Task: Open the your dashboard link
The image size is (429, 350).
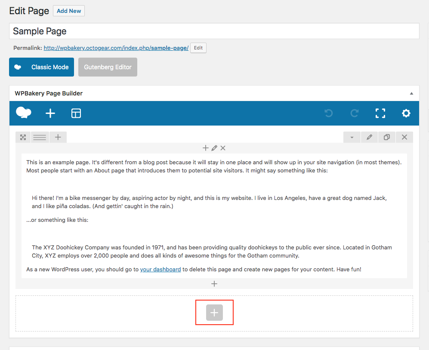Action: 160,269
